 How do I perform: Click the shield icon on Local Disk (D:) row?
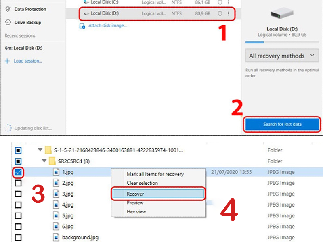click(220, 13)
